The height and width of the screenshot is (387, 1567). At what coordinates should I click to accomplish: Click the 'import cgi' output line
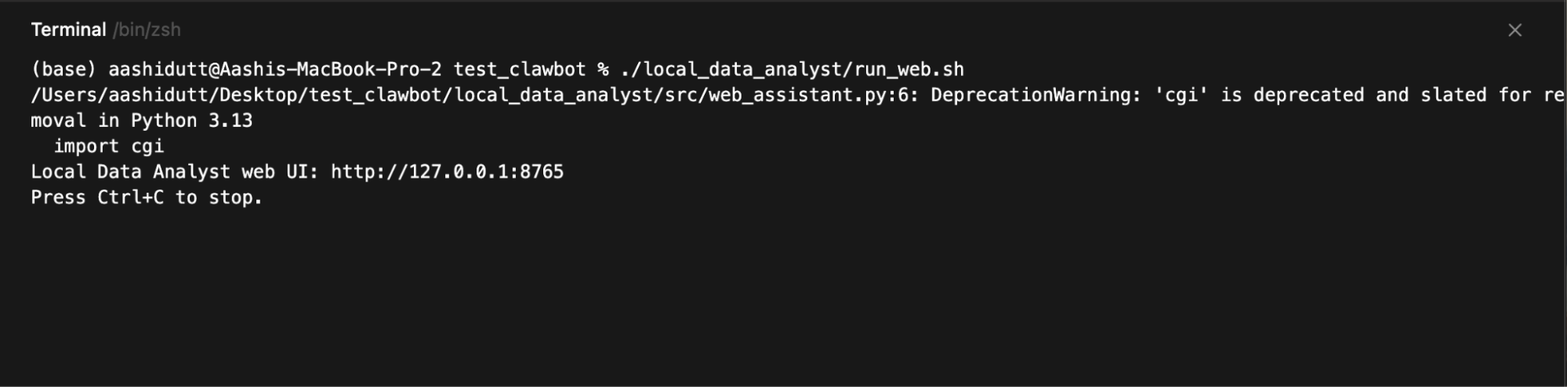[108, 146]
